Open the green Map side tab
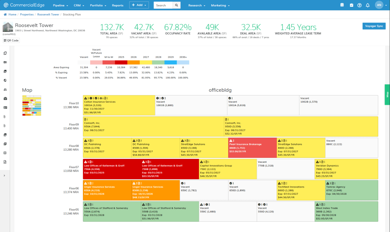The image size is (390, 232). [387, 95]
